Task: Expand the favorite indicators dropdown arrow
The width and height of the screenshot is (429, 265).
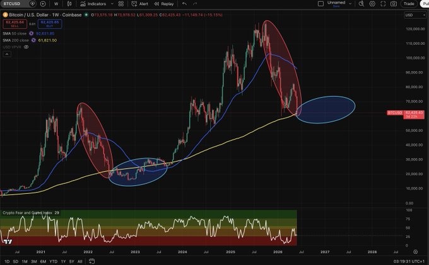Action: click(x=112, y=4)
